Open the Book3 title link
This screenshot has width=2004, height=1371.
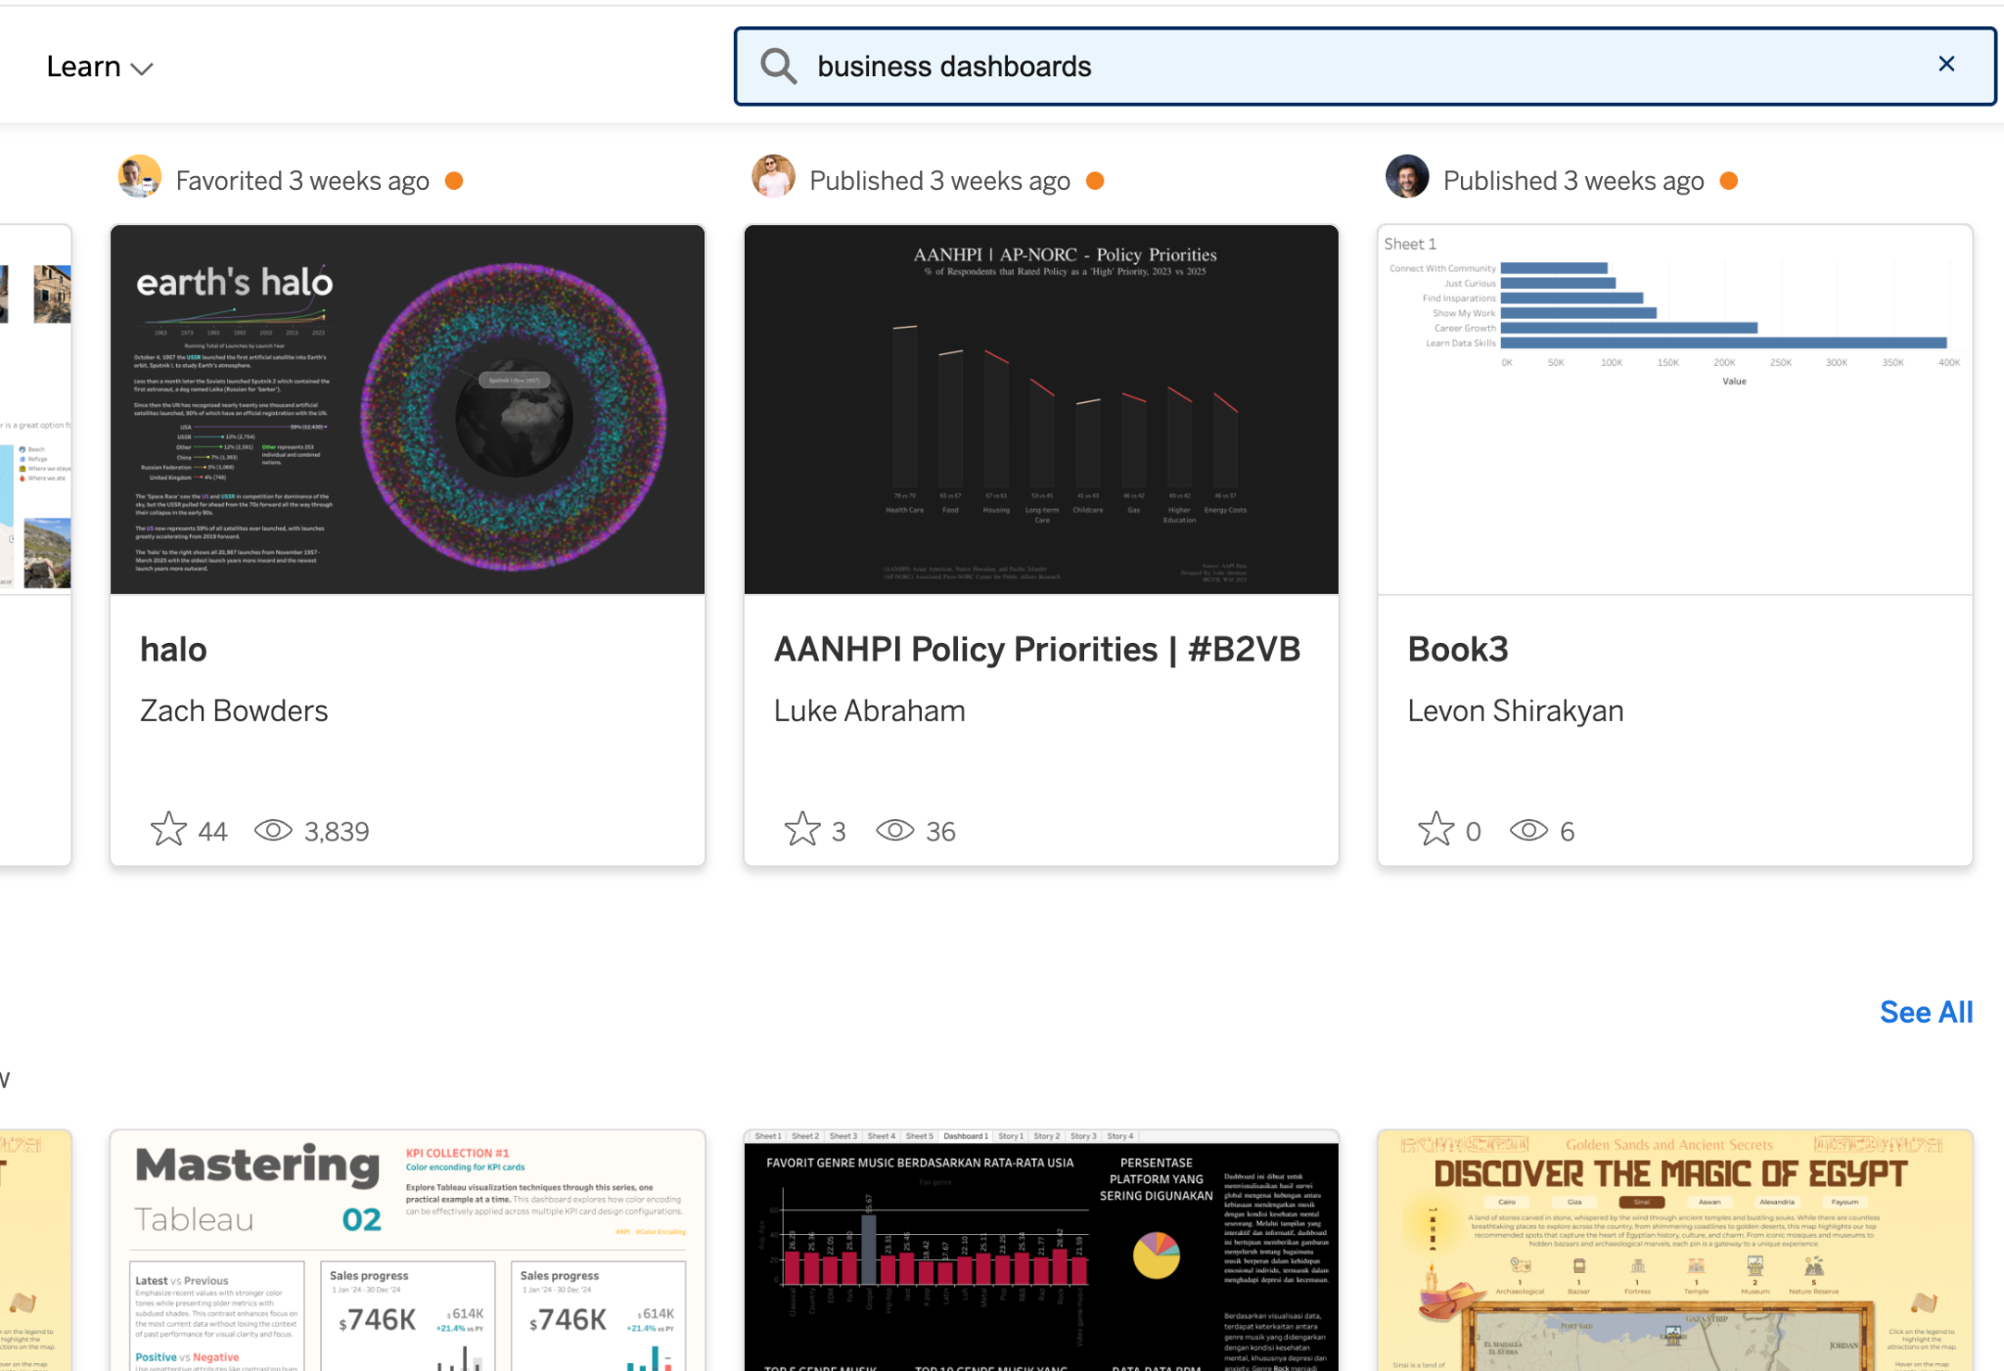pyautogui.click(x=1457, y=650)
